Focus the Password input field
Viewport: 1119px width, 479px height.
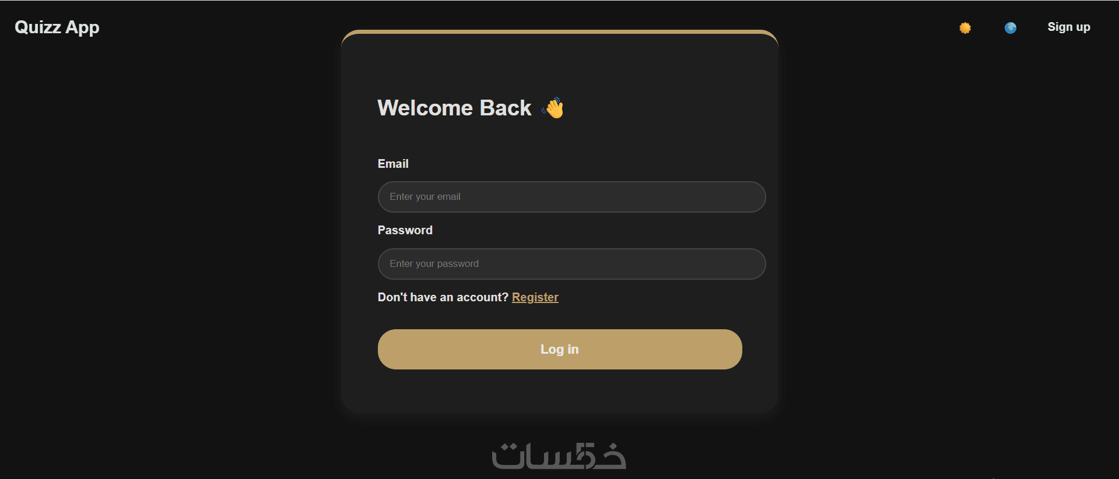pos(571,264)
